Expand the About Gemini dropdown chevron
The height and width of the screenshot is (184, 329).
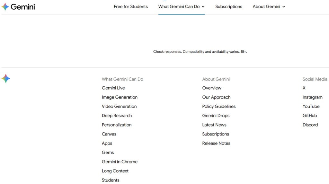(284, 7)
